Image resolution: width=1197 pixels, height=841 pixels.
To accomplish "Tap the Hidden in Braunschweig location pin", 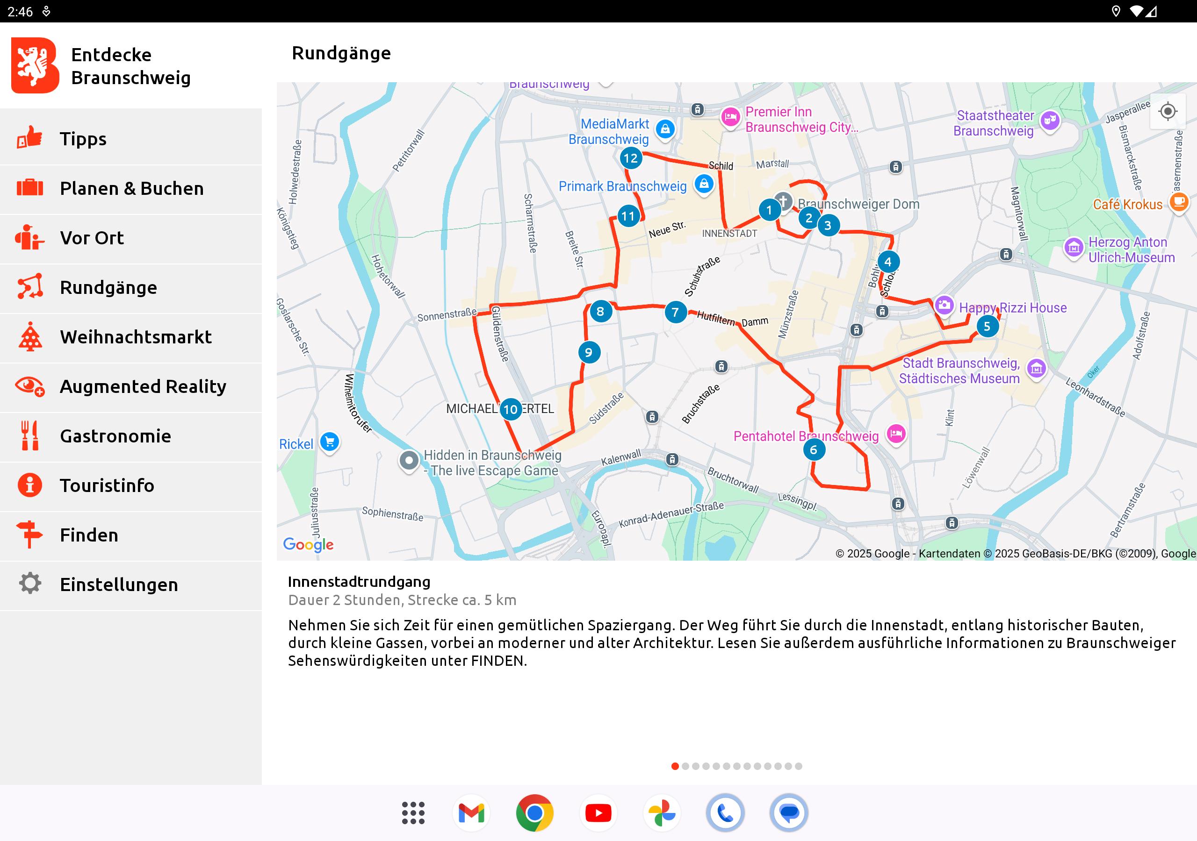I will click(409, 461).
